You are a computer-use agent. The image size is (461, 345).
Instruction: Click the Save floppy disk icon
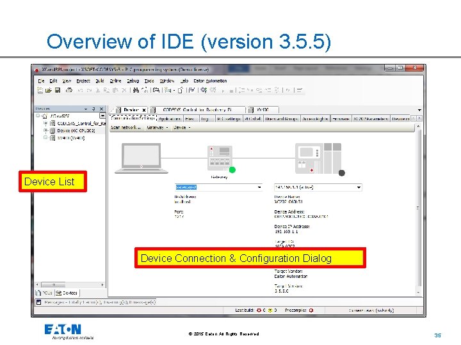tap(58, 90)
